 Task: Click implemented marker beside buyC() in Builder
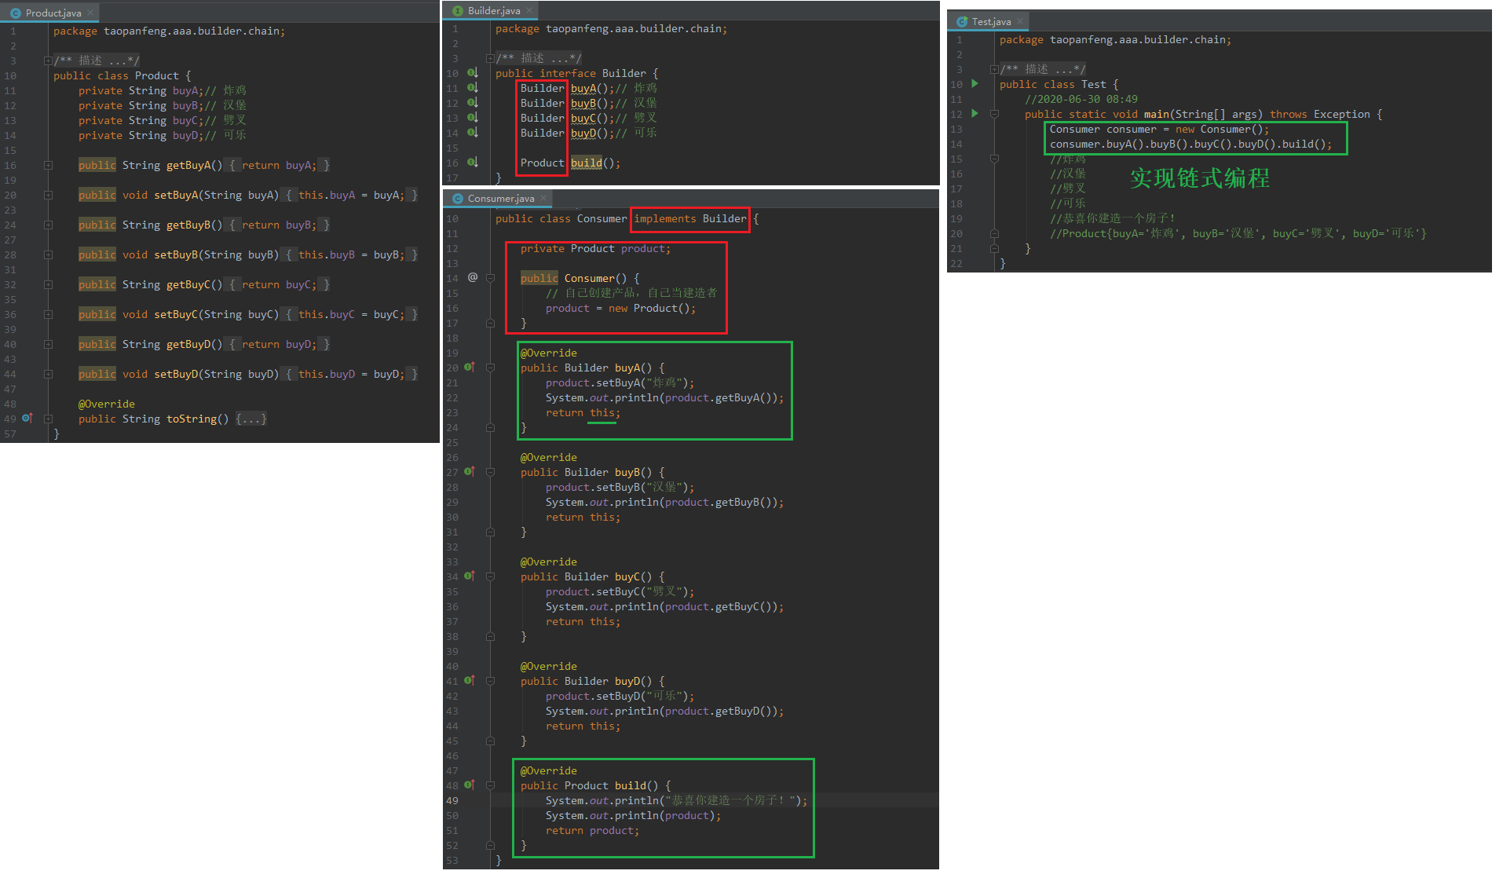pyautogui.click(x=472, y=117)
